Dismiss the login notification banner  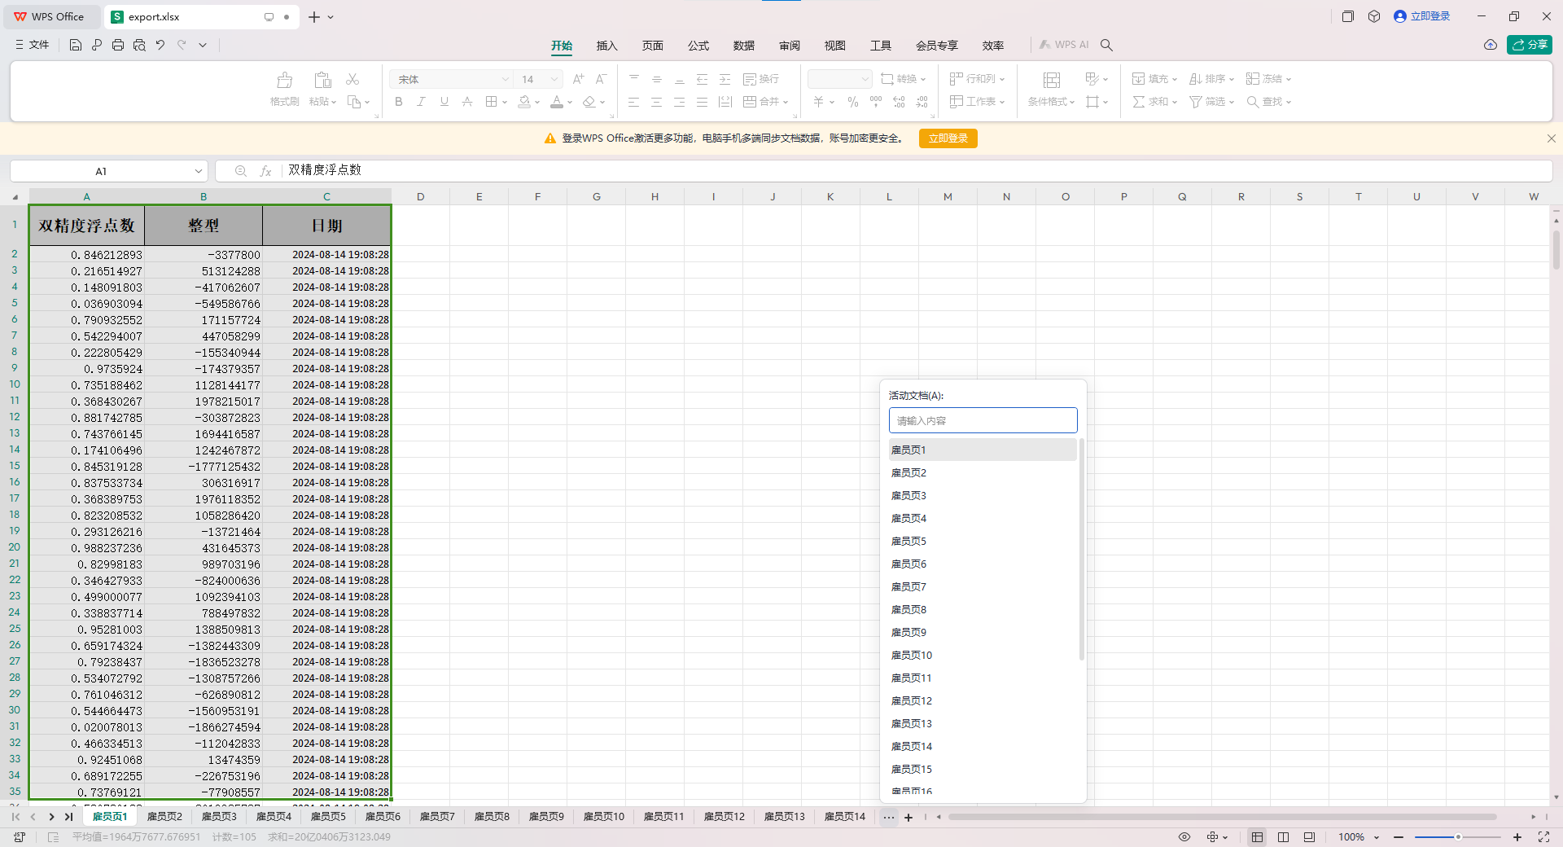[x=1551, y=138]
